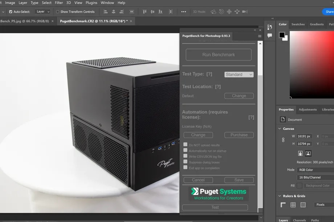Open PugetBench panel hamburger menu

(x=260, y=36)
